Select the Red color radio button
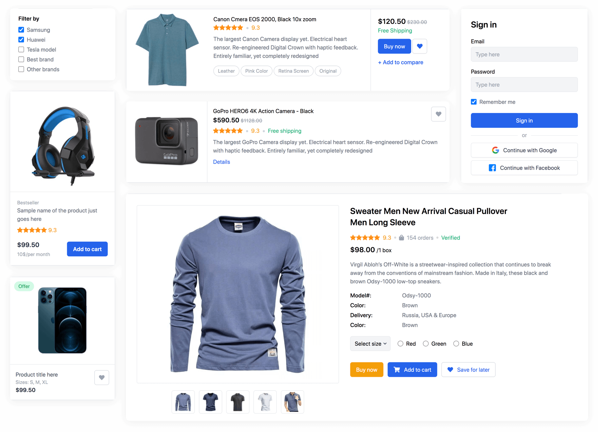 (400, 344)
